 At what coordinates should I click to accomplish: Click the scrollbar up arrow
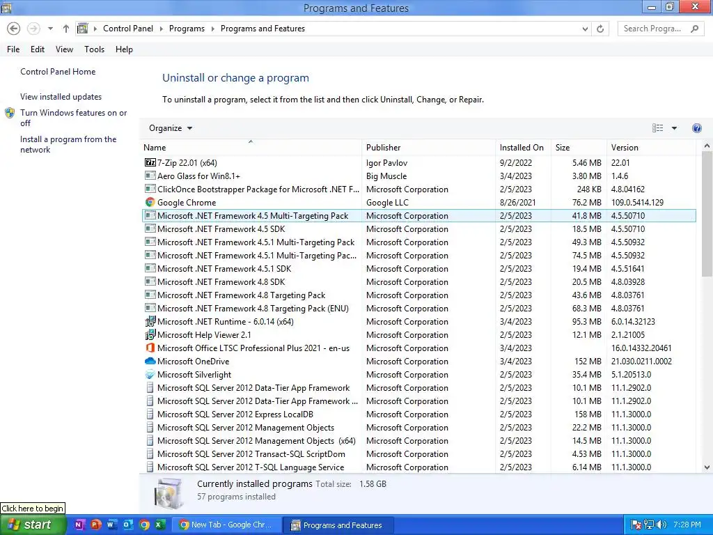(x=707, y=146)
